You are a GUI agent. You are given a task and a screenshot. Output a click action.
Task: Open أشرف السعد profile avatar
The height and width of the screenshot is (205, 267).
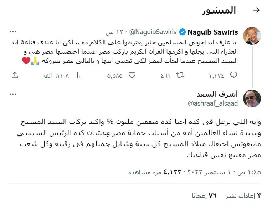(x=252, y=99)
